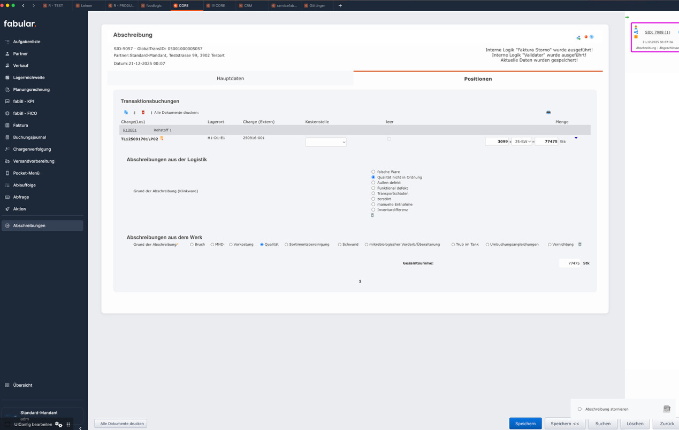Switch to the Hauptdaten tab
Viewport: 679px width, 430px height.
click(x=230, y=78)
